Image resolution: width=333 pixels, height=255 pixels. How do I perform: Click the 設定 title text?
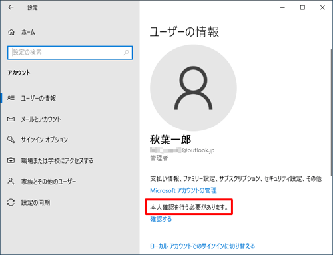click(33, 7)
